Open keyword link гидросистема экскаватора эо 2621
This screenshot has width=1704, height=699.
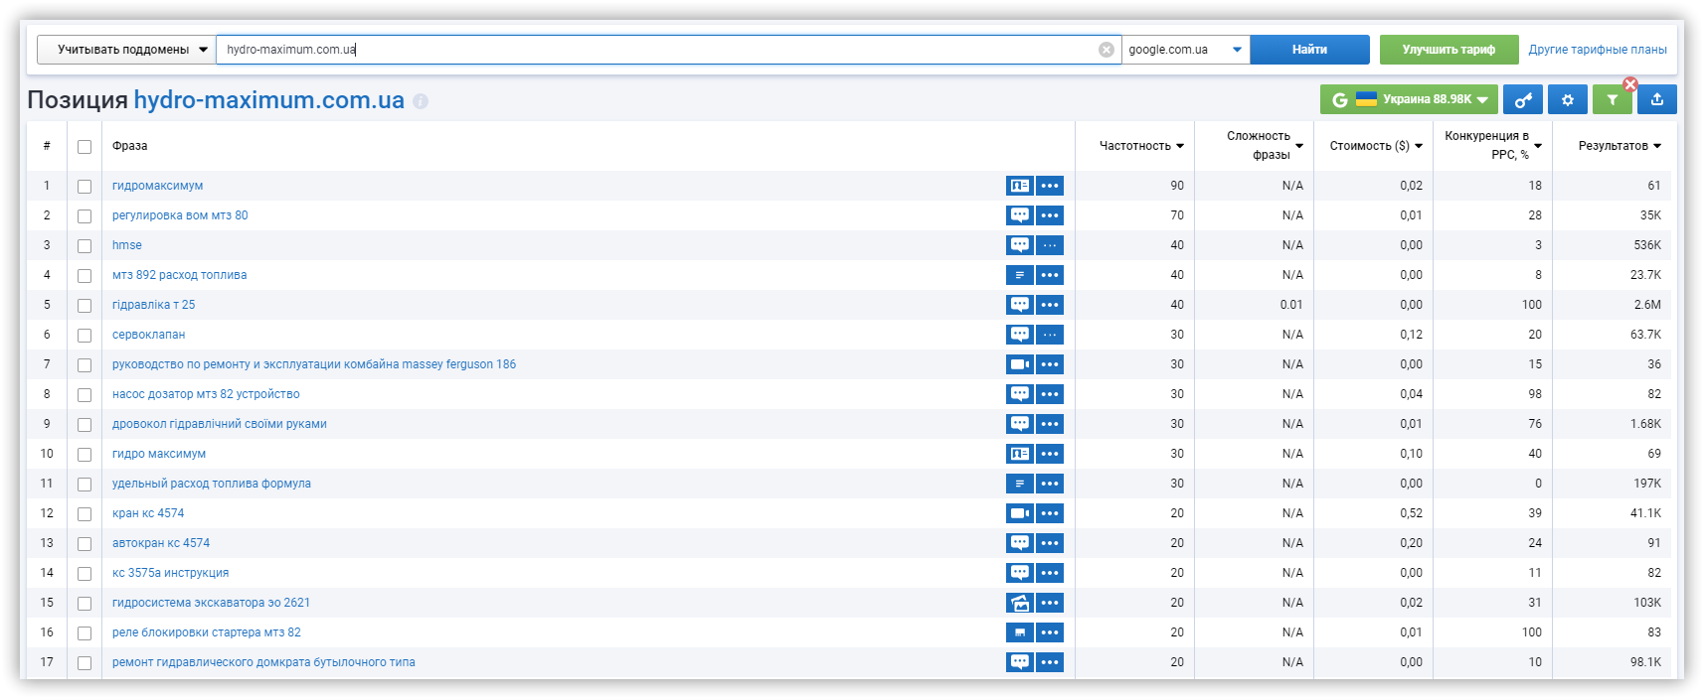211,603
